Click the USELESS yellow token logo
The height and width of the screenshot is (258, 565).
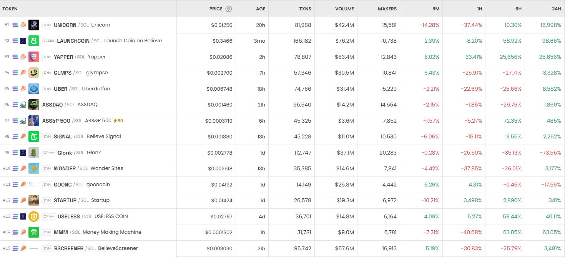[34, 216]
